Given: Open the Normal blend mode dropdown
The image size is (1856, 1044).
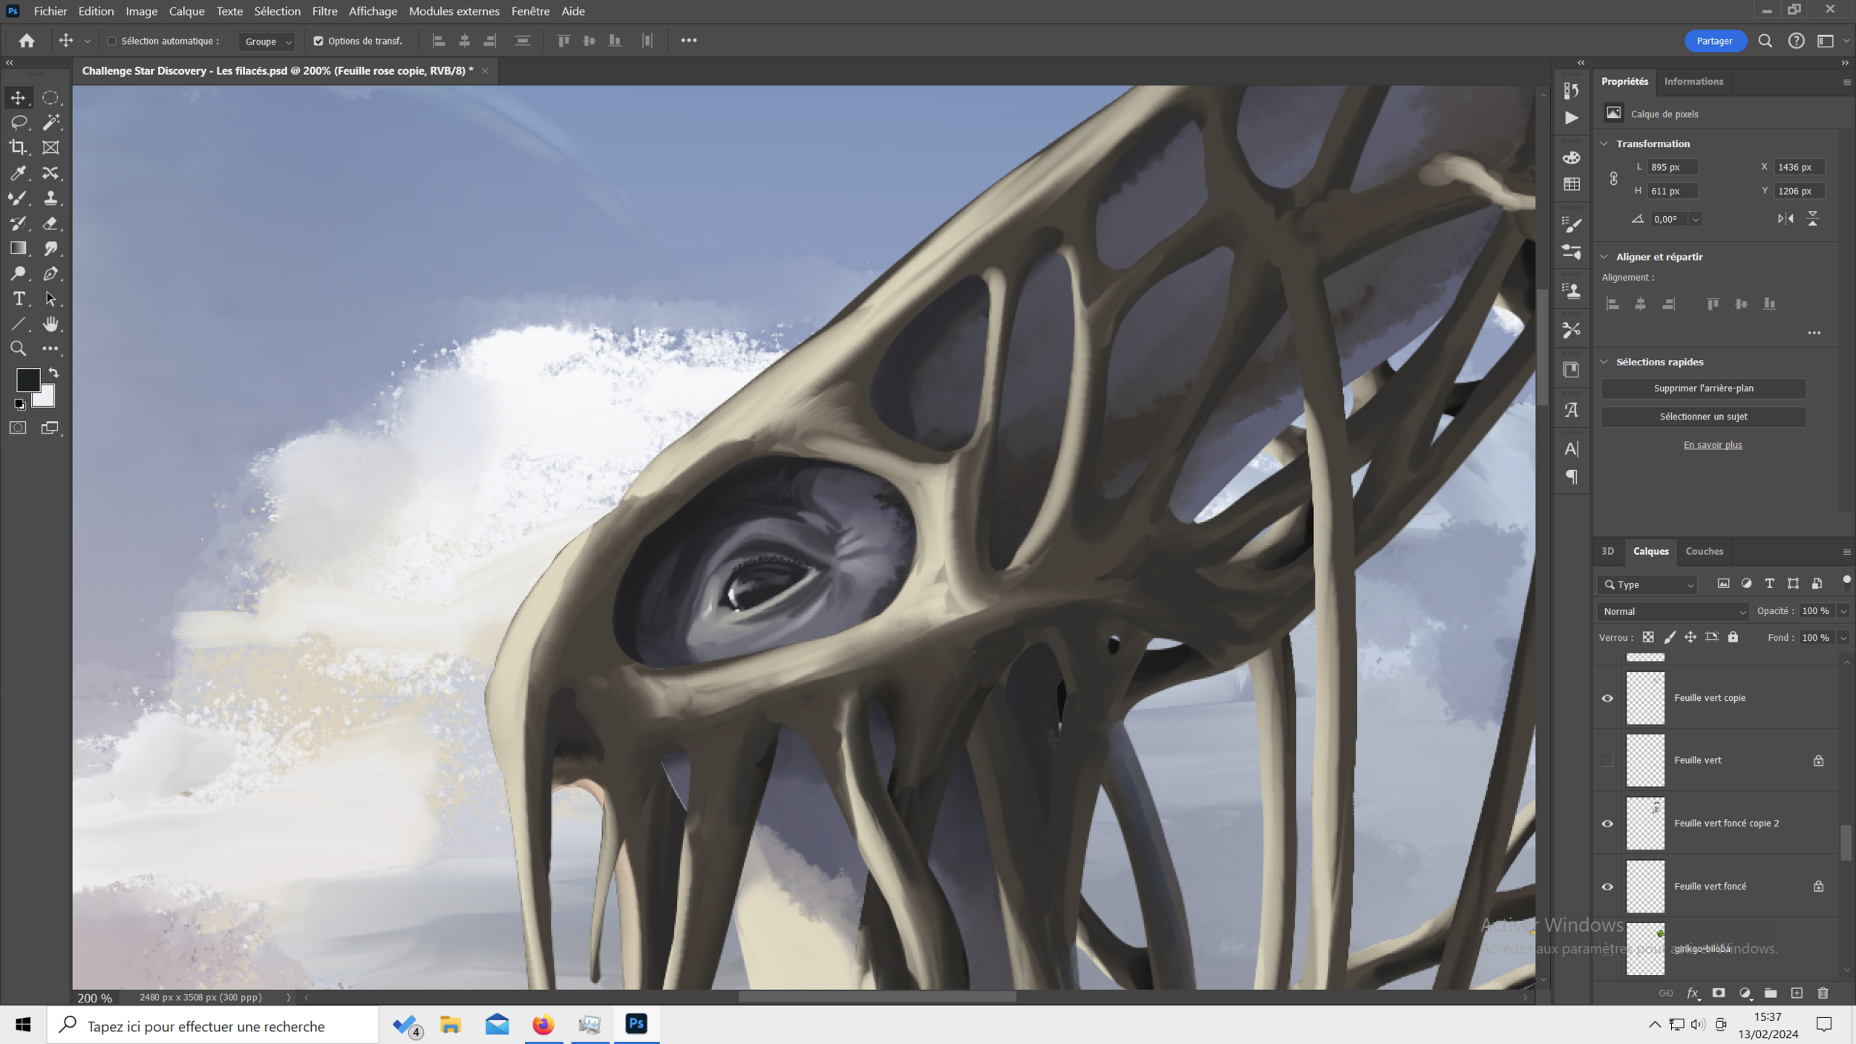Looking at the screenshot, I should (1673, 611).
